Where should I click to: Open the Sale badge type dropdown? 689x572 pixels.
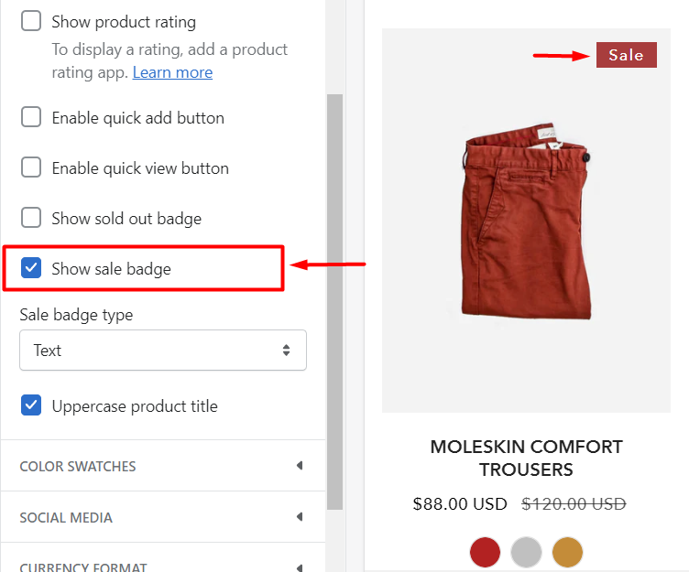pos(163,351)
